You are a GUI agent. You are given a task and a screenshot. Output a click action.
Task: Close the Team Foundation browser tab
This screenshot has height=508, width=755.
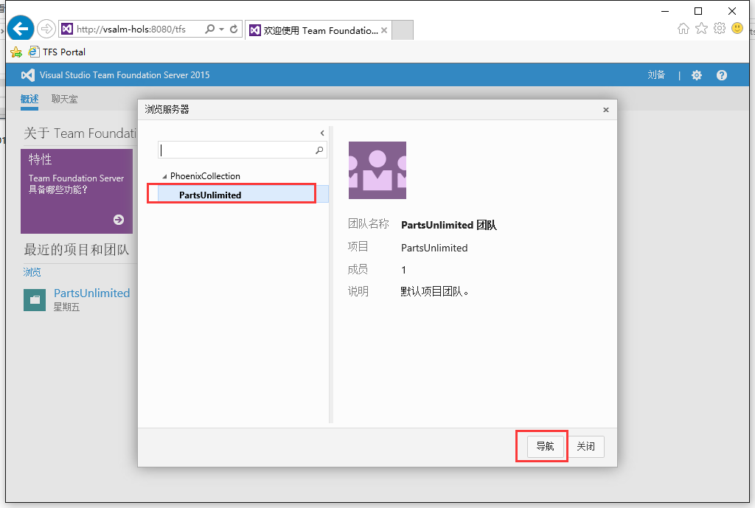click(x=384, y=30)
